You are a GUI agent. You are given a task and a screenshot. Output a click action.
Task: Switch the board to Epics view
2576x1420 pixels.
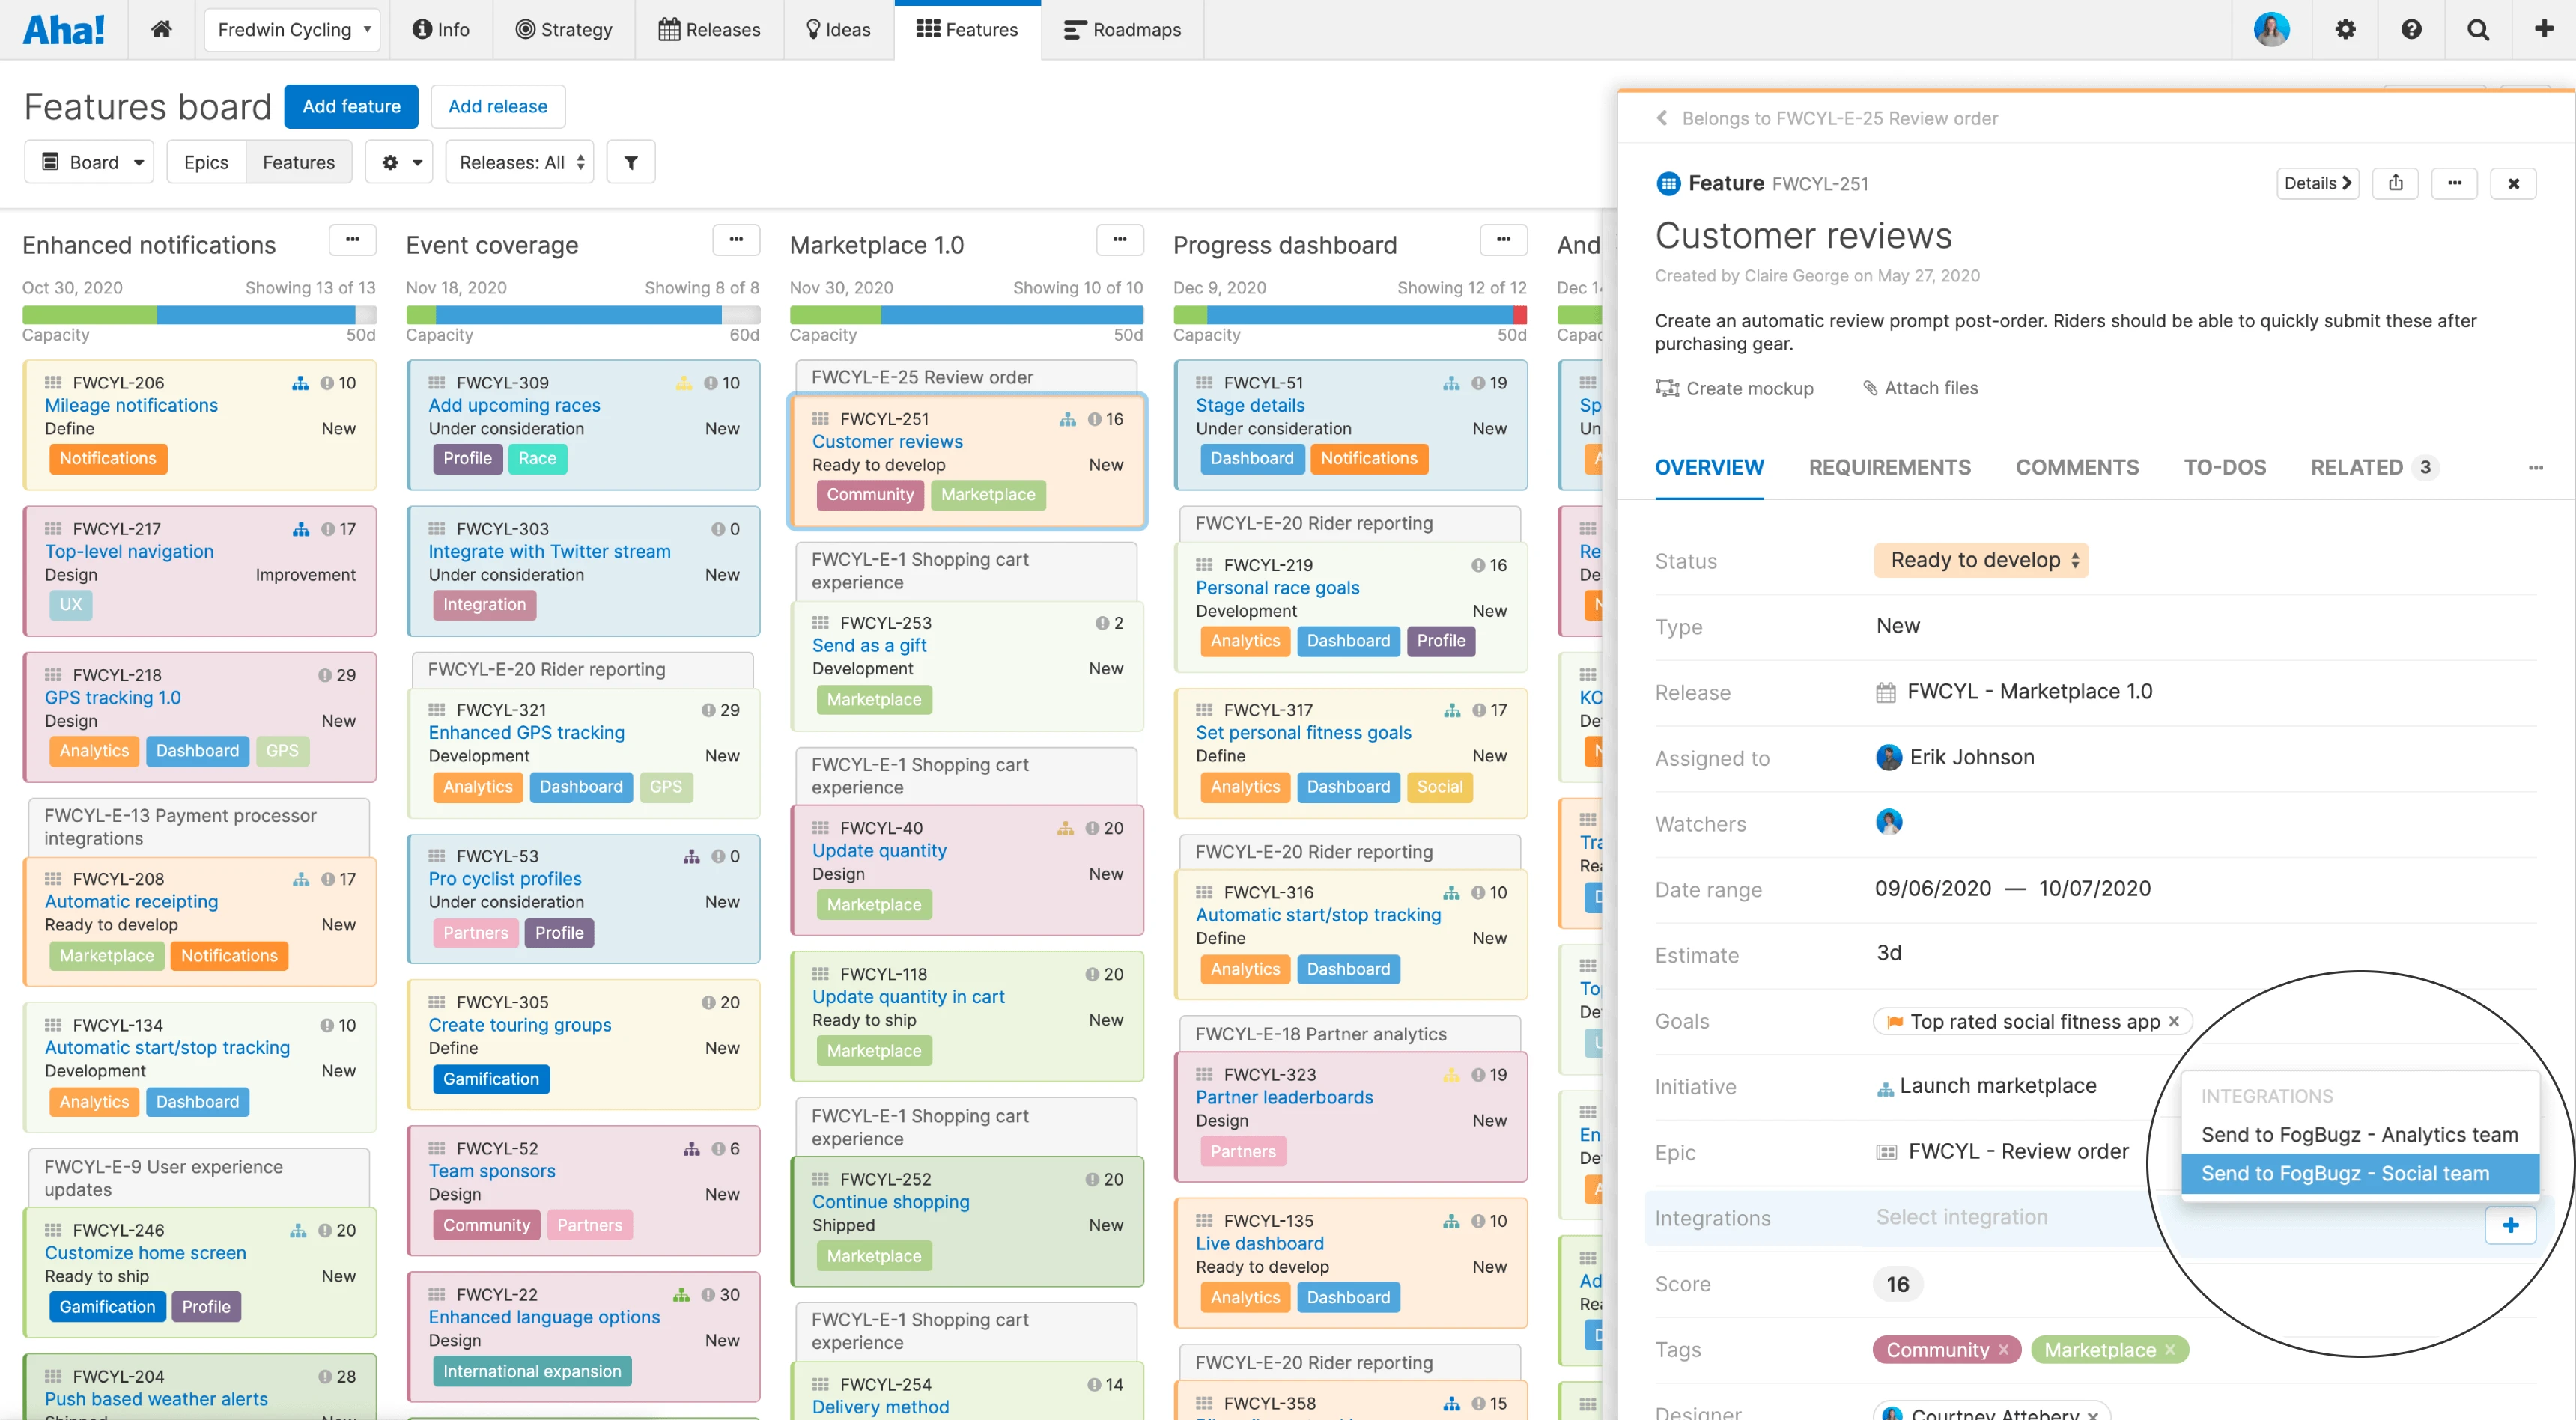(206, 161)
